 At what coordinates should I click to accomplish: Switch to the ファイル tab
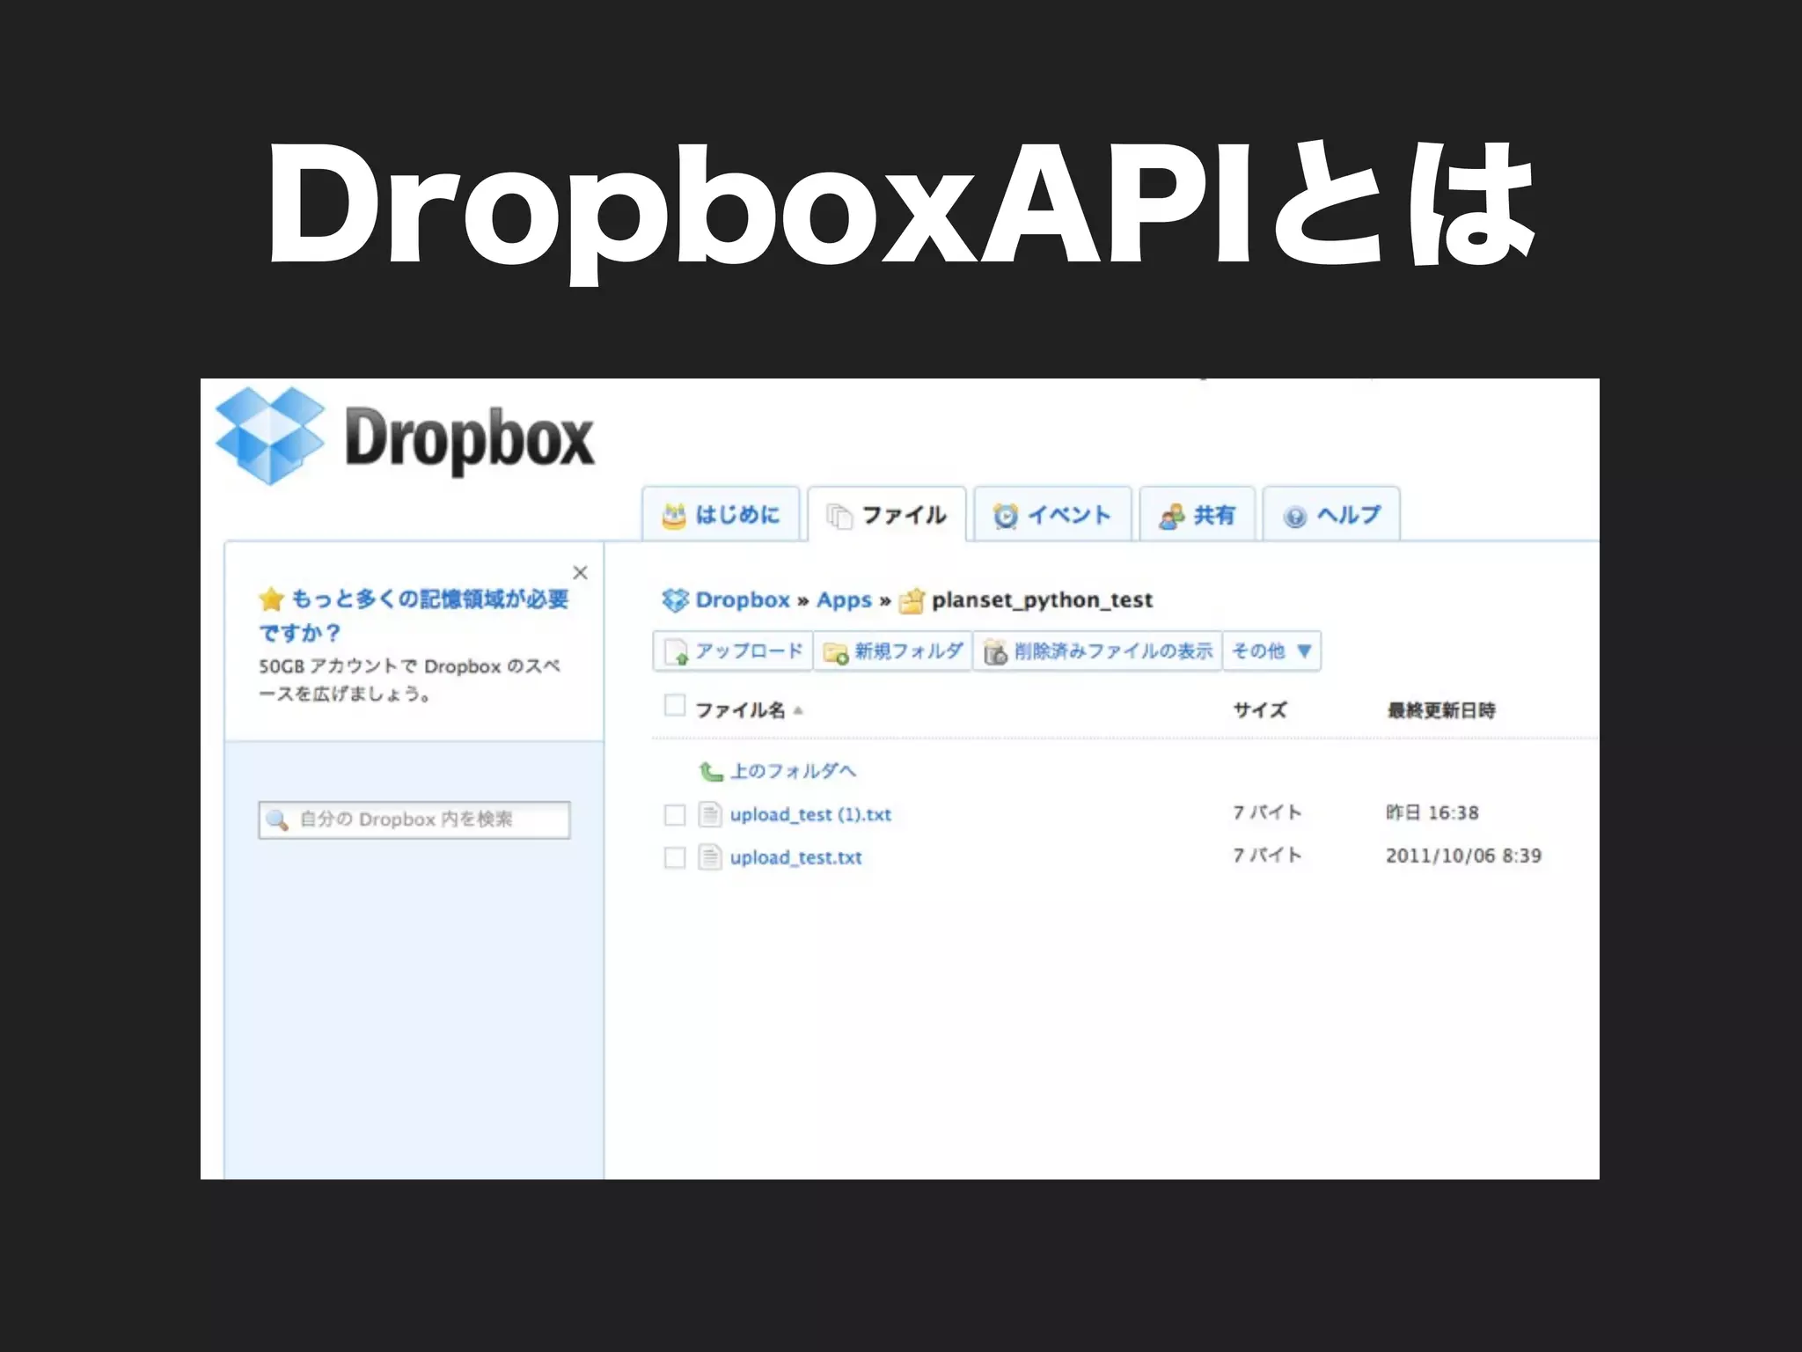pos(887,514)
